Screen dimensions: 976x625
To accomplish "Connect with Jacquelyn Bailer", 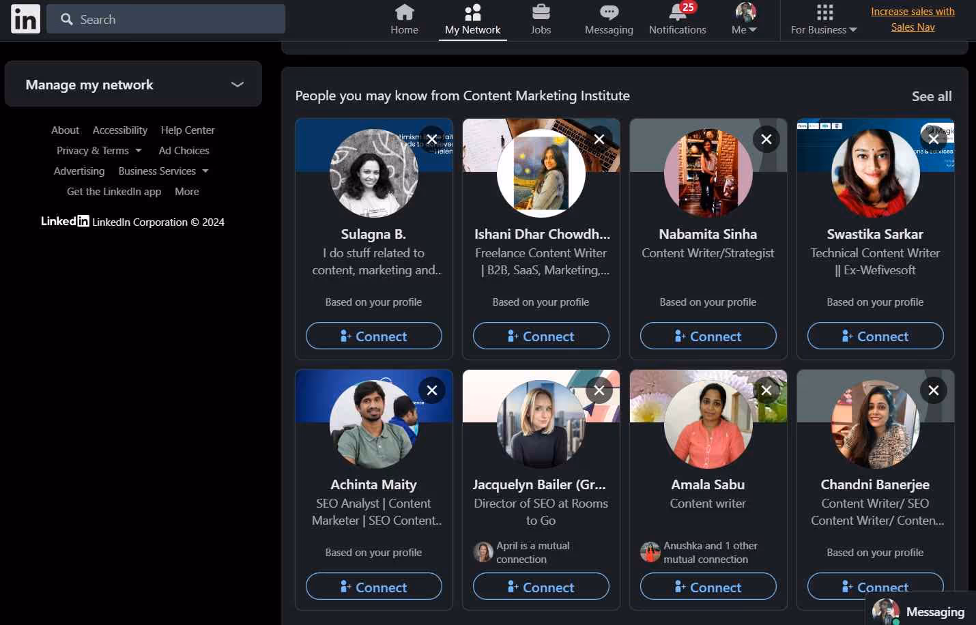I will [541, 586].
